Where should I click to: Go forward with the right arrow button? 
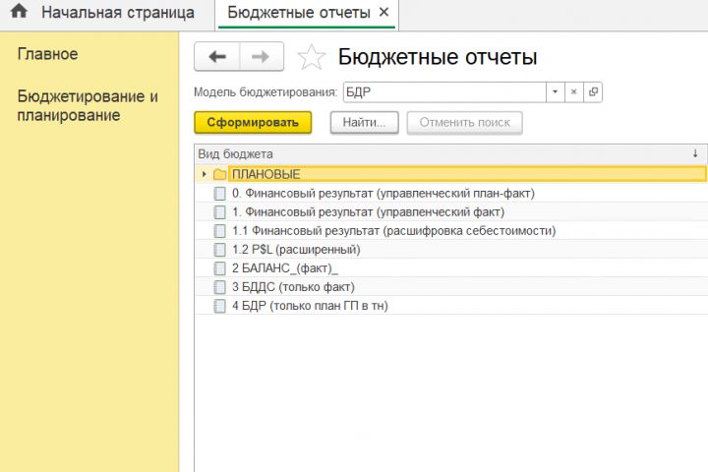point(261,56)
